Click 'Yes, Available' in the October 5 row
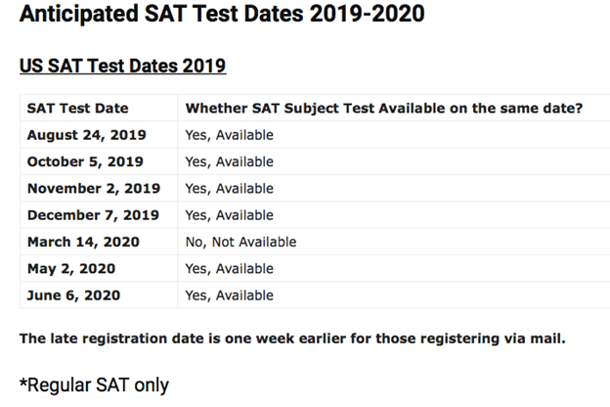Viewport: 610px width, 407px height. click(x=229, y=161)
